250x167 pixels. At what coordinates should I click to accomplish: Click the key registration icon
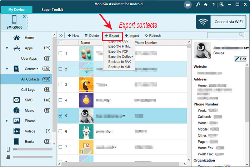(198, 5)
